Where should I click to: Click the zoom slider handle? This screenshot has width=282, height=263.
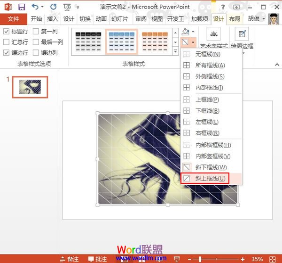(x=200, y=259)
